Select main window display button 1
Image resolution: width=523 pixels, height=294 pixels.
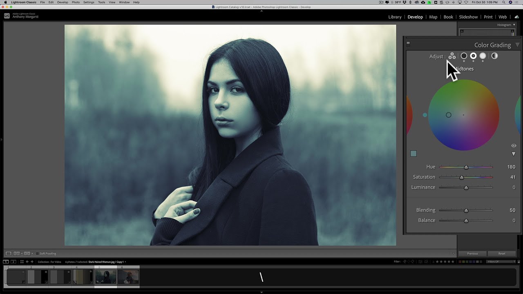click(x=6, y=262)
